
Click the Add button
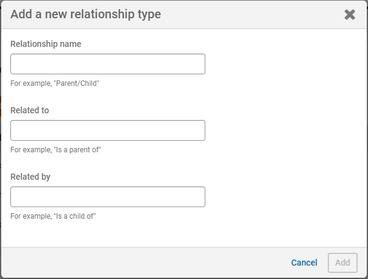(x=342, y=263)
